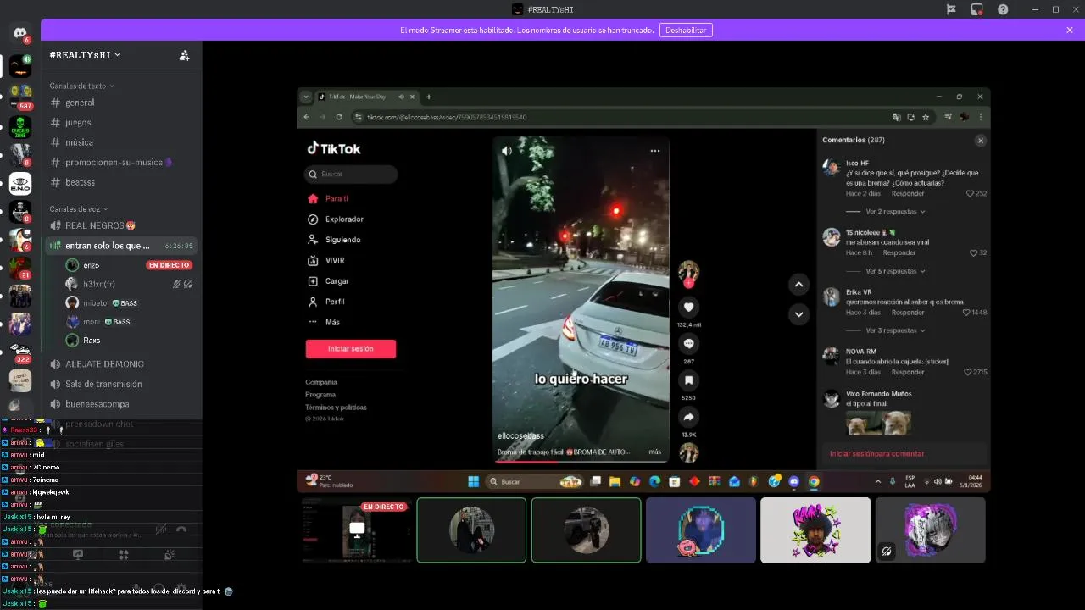The height and width of the screenshot is (610, 1085).
Task: Open the three-dot options on TikTok video
Action: coord(654,151)
